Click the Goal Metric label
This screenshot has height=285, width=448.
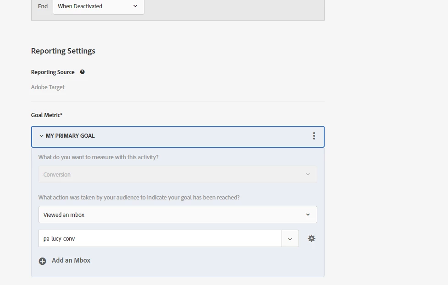point(47,115)
